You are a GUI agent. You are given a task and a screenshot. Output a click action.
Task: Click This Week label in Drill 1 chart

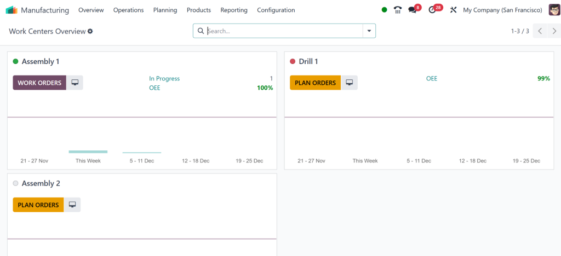click(365, 161)
